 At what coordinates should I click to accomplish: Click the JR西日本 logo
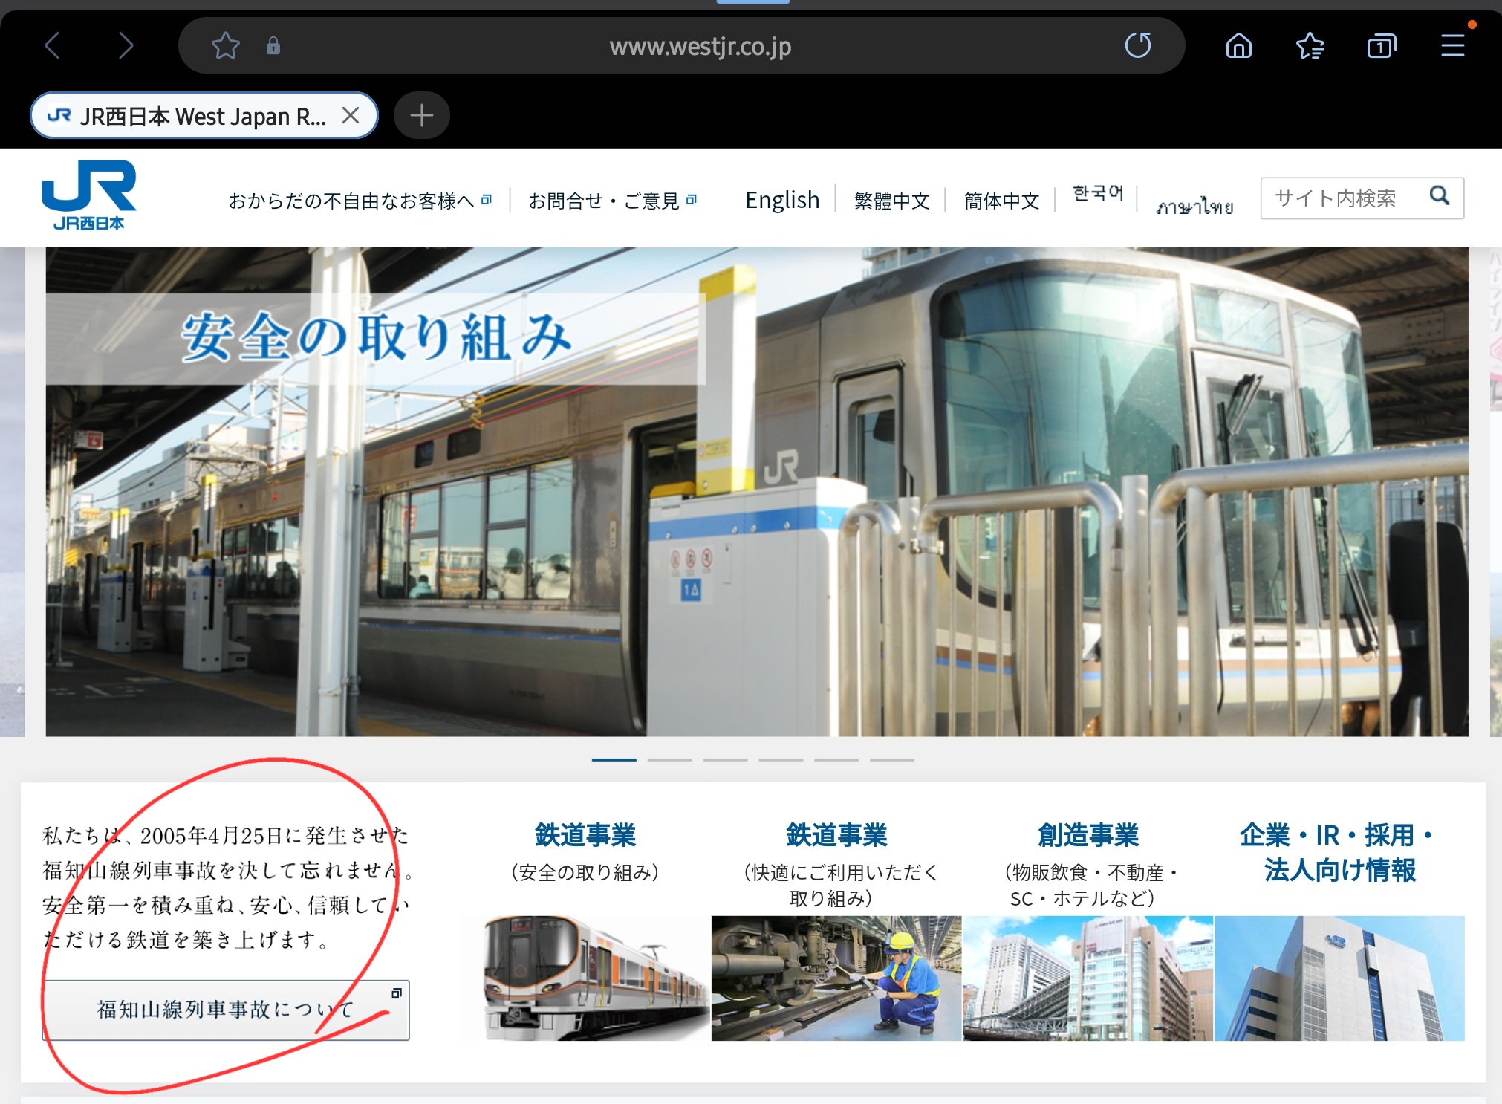point(88,195)
